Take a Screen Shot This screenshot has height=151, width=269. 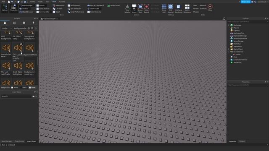click(x=140, y=8)
